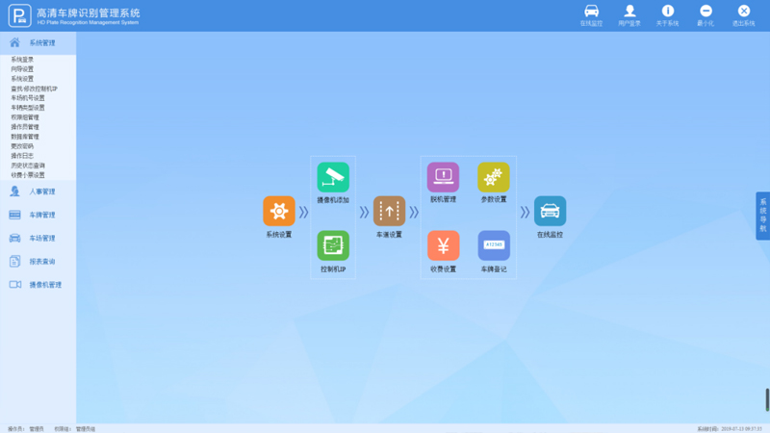Click the 收费设置 yen icon

pyautogui.click(x=443, y=245)
